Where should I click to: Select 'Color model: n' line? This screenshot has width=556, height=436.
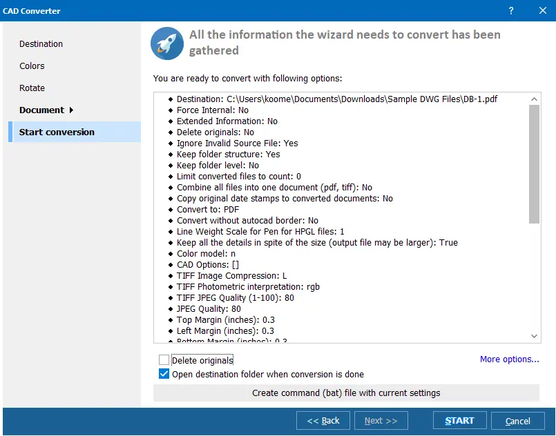[x=206, y=254]
